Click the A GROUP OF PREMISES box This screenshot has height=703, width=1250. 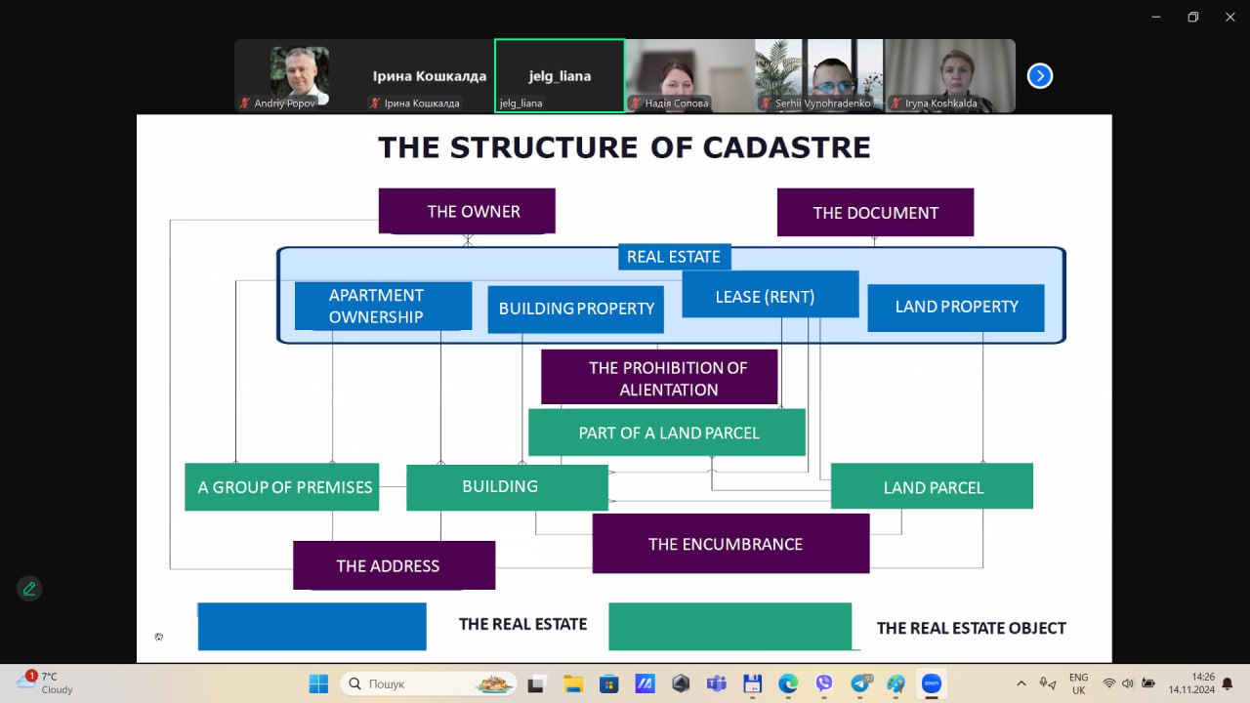tap(281, 486)
